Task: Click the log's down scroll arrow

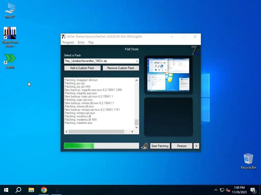Action: (137, 127)
